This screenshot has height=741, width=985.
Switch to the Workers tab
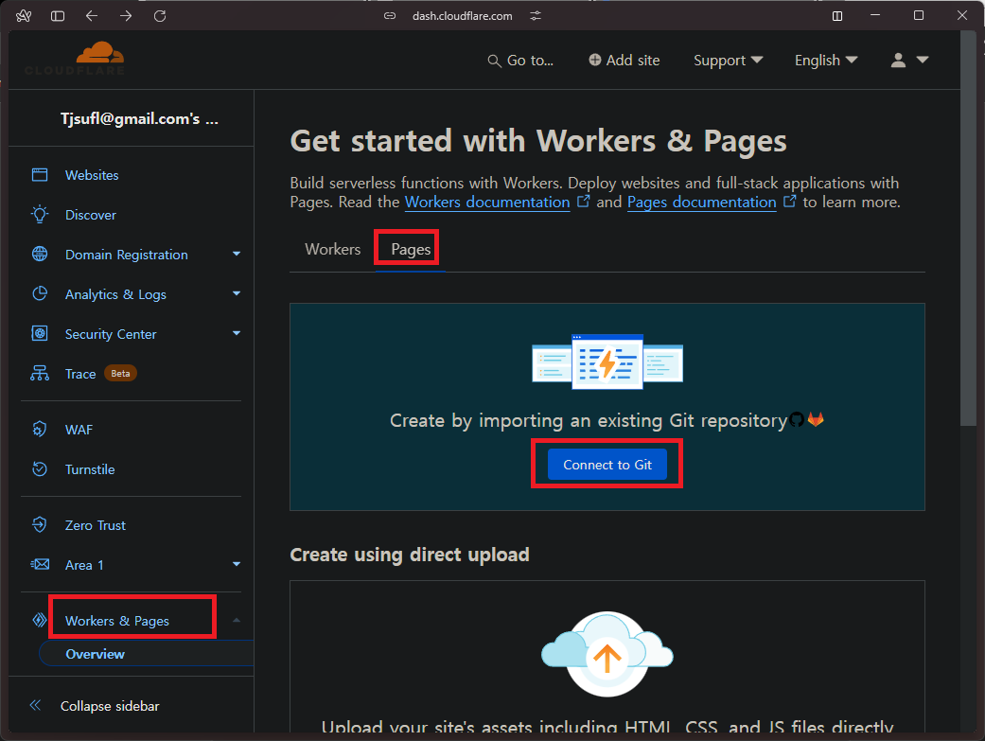pyautogui.click(x=332, y=249)
